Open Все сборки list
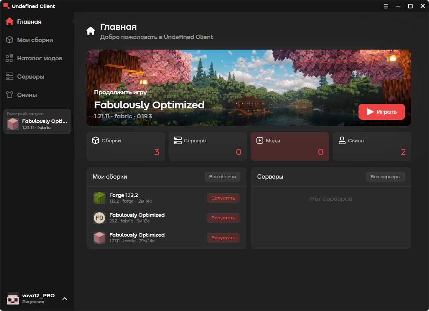This screenshot has height=311, width=429. [223, 177]
